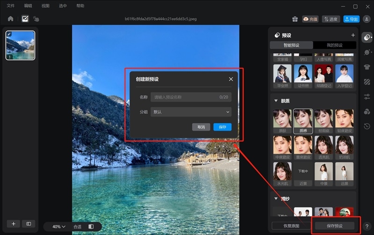Go to the home screen icon
Viewport: 374px width, 235px height.
(x=10, y=19)
